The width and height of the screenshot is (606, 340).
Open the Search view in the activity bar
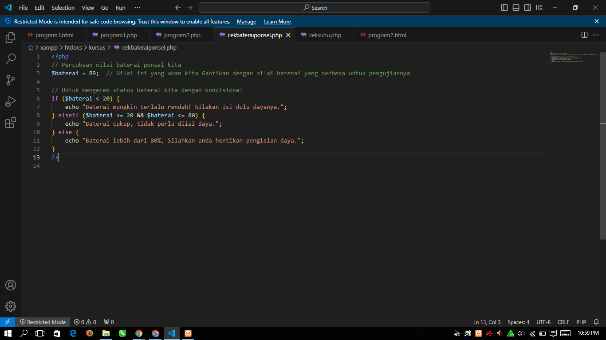[x=11, y=58]
